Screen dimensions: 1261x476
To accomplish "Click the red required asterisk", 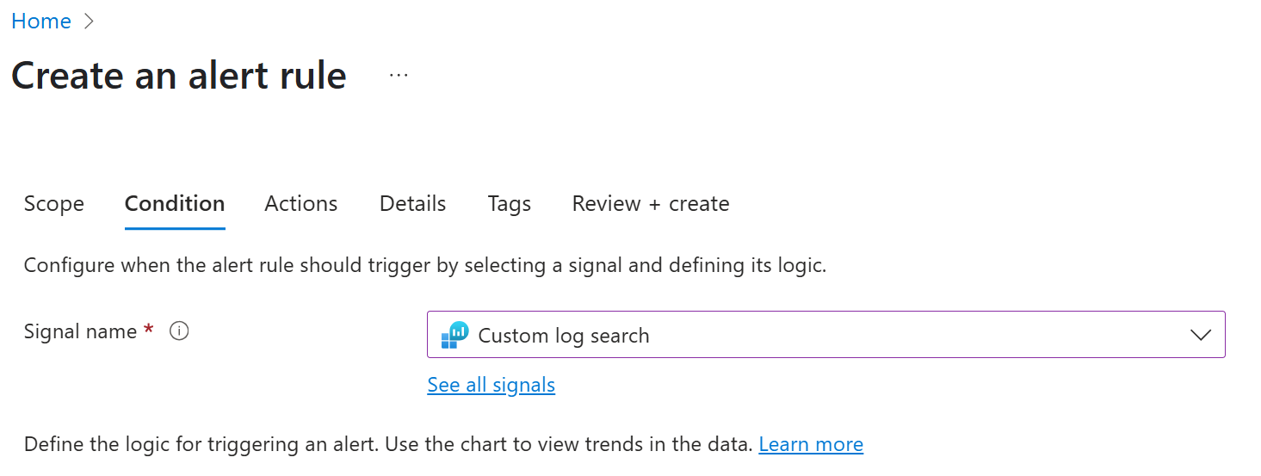I will [149, 330].
